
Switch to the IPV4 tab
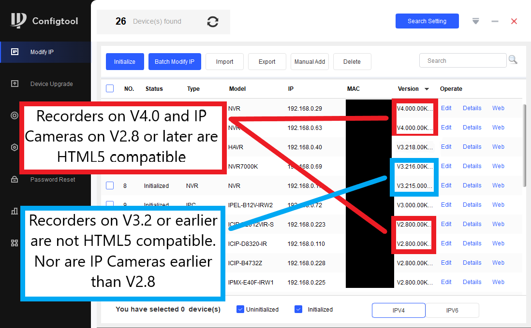pyautogui.click(x=398, y=310)
